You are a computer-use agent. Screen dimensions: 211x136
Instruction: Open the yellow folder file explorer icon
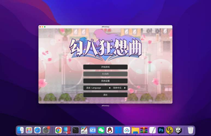tap(135, 130)
